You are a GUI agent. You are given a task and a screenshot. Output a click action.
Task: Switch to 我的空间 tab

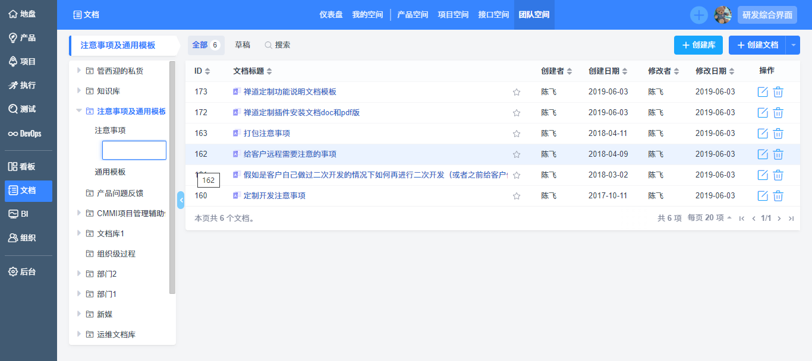click(x=367, y=15)
